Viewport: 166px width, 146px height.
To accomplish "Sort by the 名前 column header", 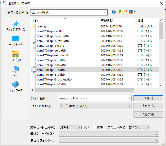I will click(x=65, y=21).
